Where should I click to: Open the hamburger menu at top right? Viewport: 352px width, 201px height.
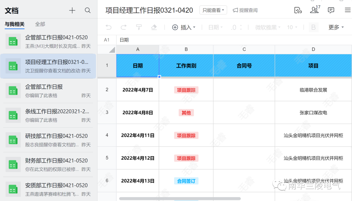tap(347, 10)
